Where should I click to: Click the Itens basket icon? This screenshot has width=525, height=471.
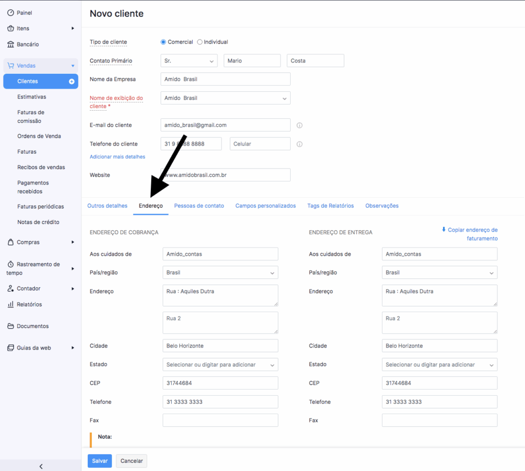tap(11, 29)
